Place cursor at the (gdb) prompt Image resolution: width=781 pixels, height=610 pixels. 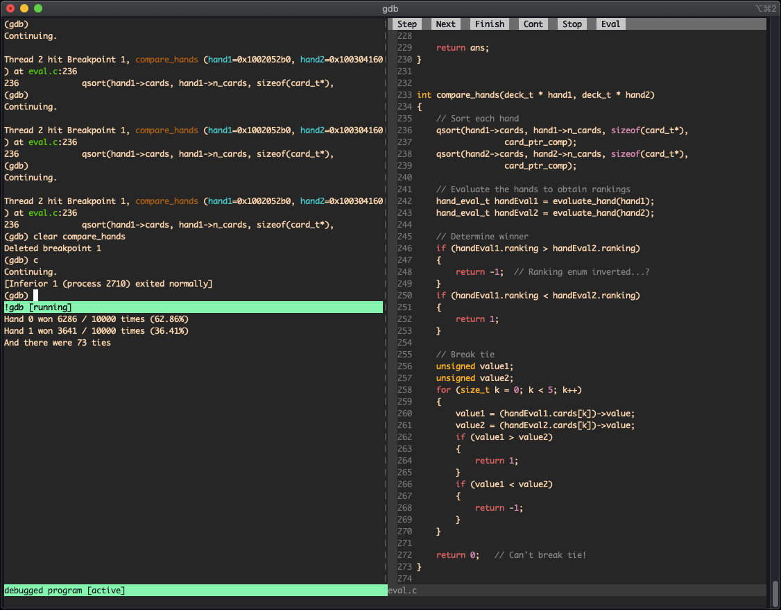[35, 295]
